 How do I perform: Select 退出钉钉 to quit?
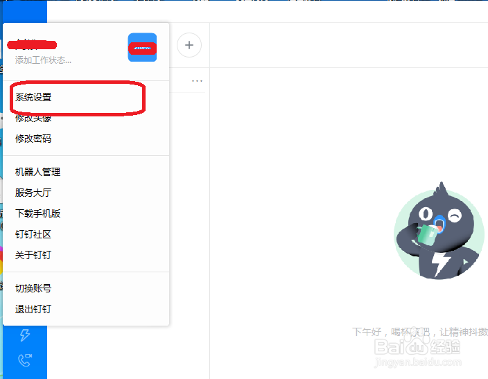pos(33,309)
